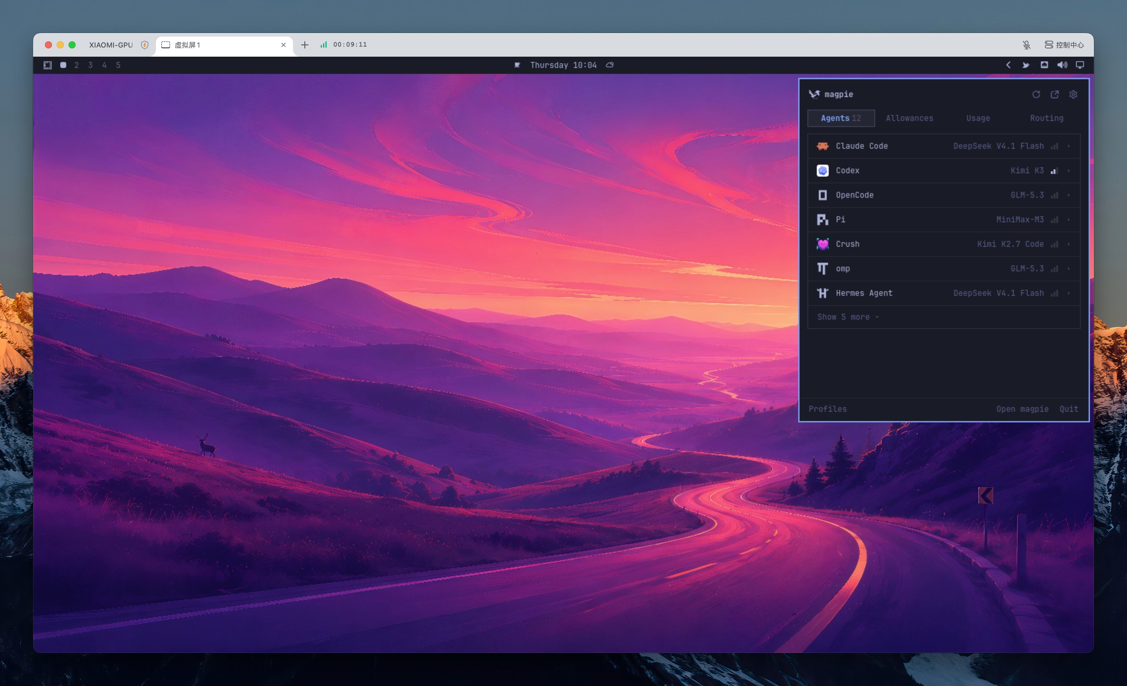Click Kimi K2.7 Code model text
The image size is (1127, 686).
(1010, 244)
